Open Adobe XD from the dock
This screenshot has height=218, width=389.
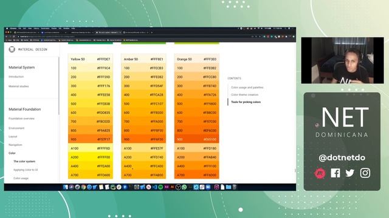pos(167,187)
